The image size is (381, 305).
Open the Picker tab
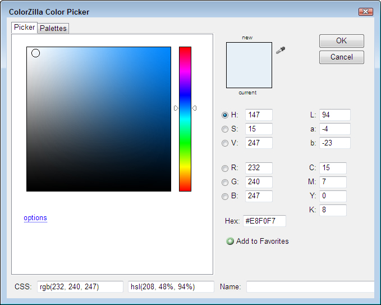pyautogui.click(x=25, y=28)
